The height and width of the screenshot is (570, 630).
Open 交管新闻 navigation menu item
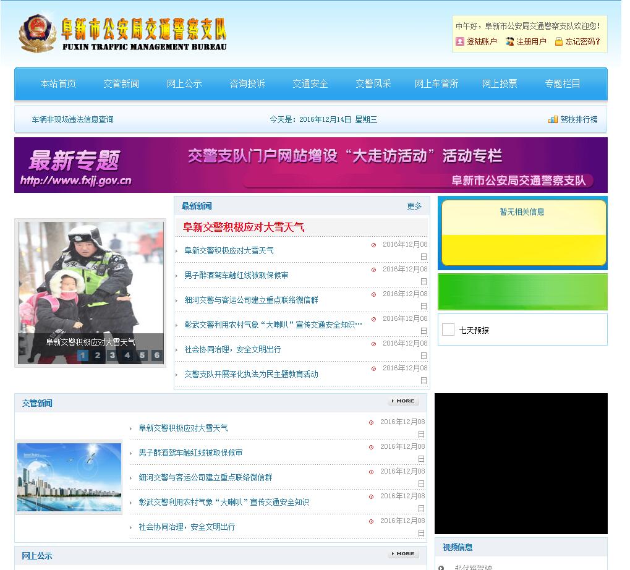click(121, 83)
